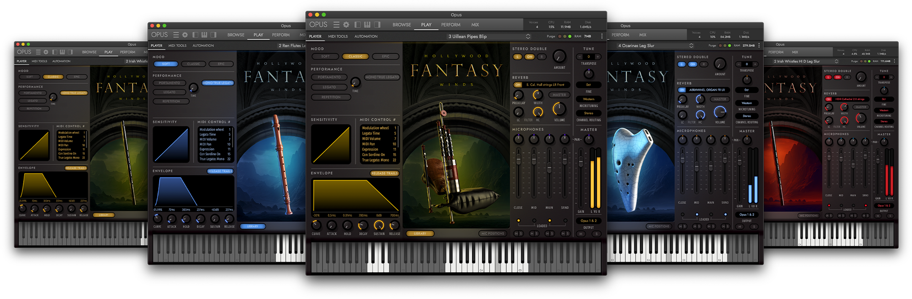Switch to the Browse tab in the front Opus window
The image size is (912, 299).
point(402,25)
